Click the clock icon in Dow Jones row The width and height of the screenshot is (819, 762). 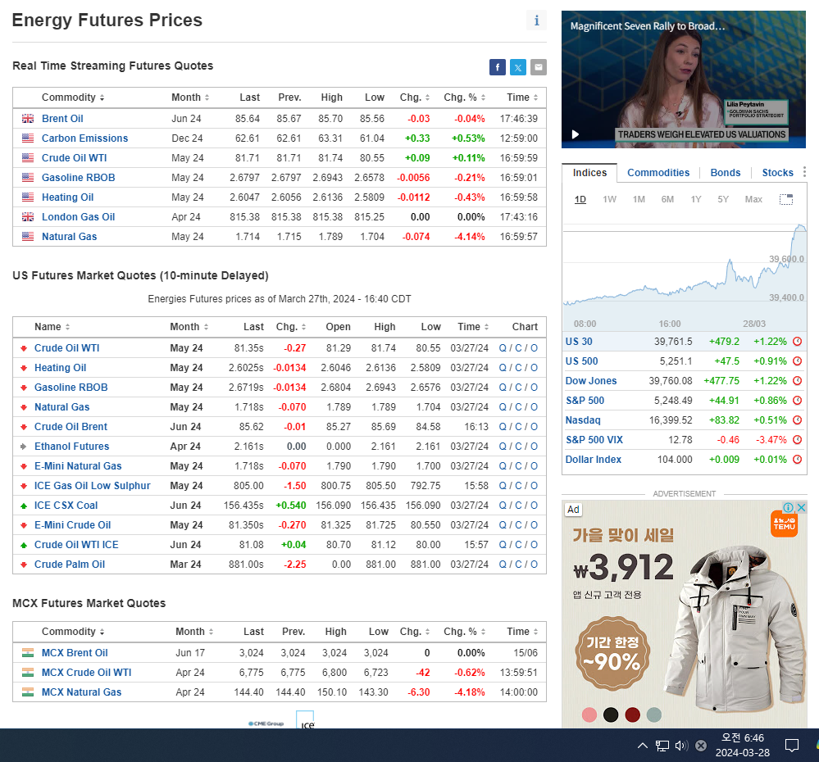click(797, 381)
